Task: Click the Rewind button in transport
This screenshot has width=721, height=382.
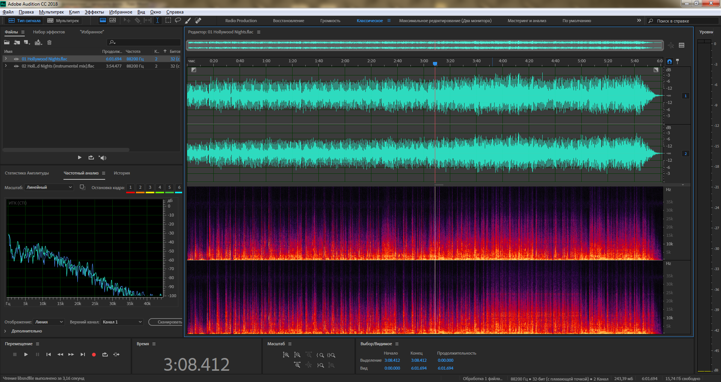Action: tap(60, 354)
